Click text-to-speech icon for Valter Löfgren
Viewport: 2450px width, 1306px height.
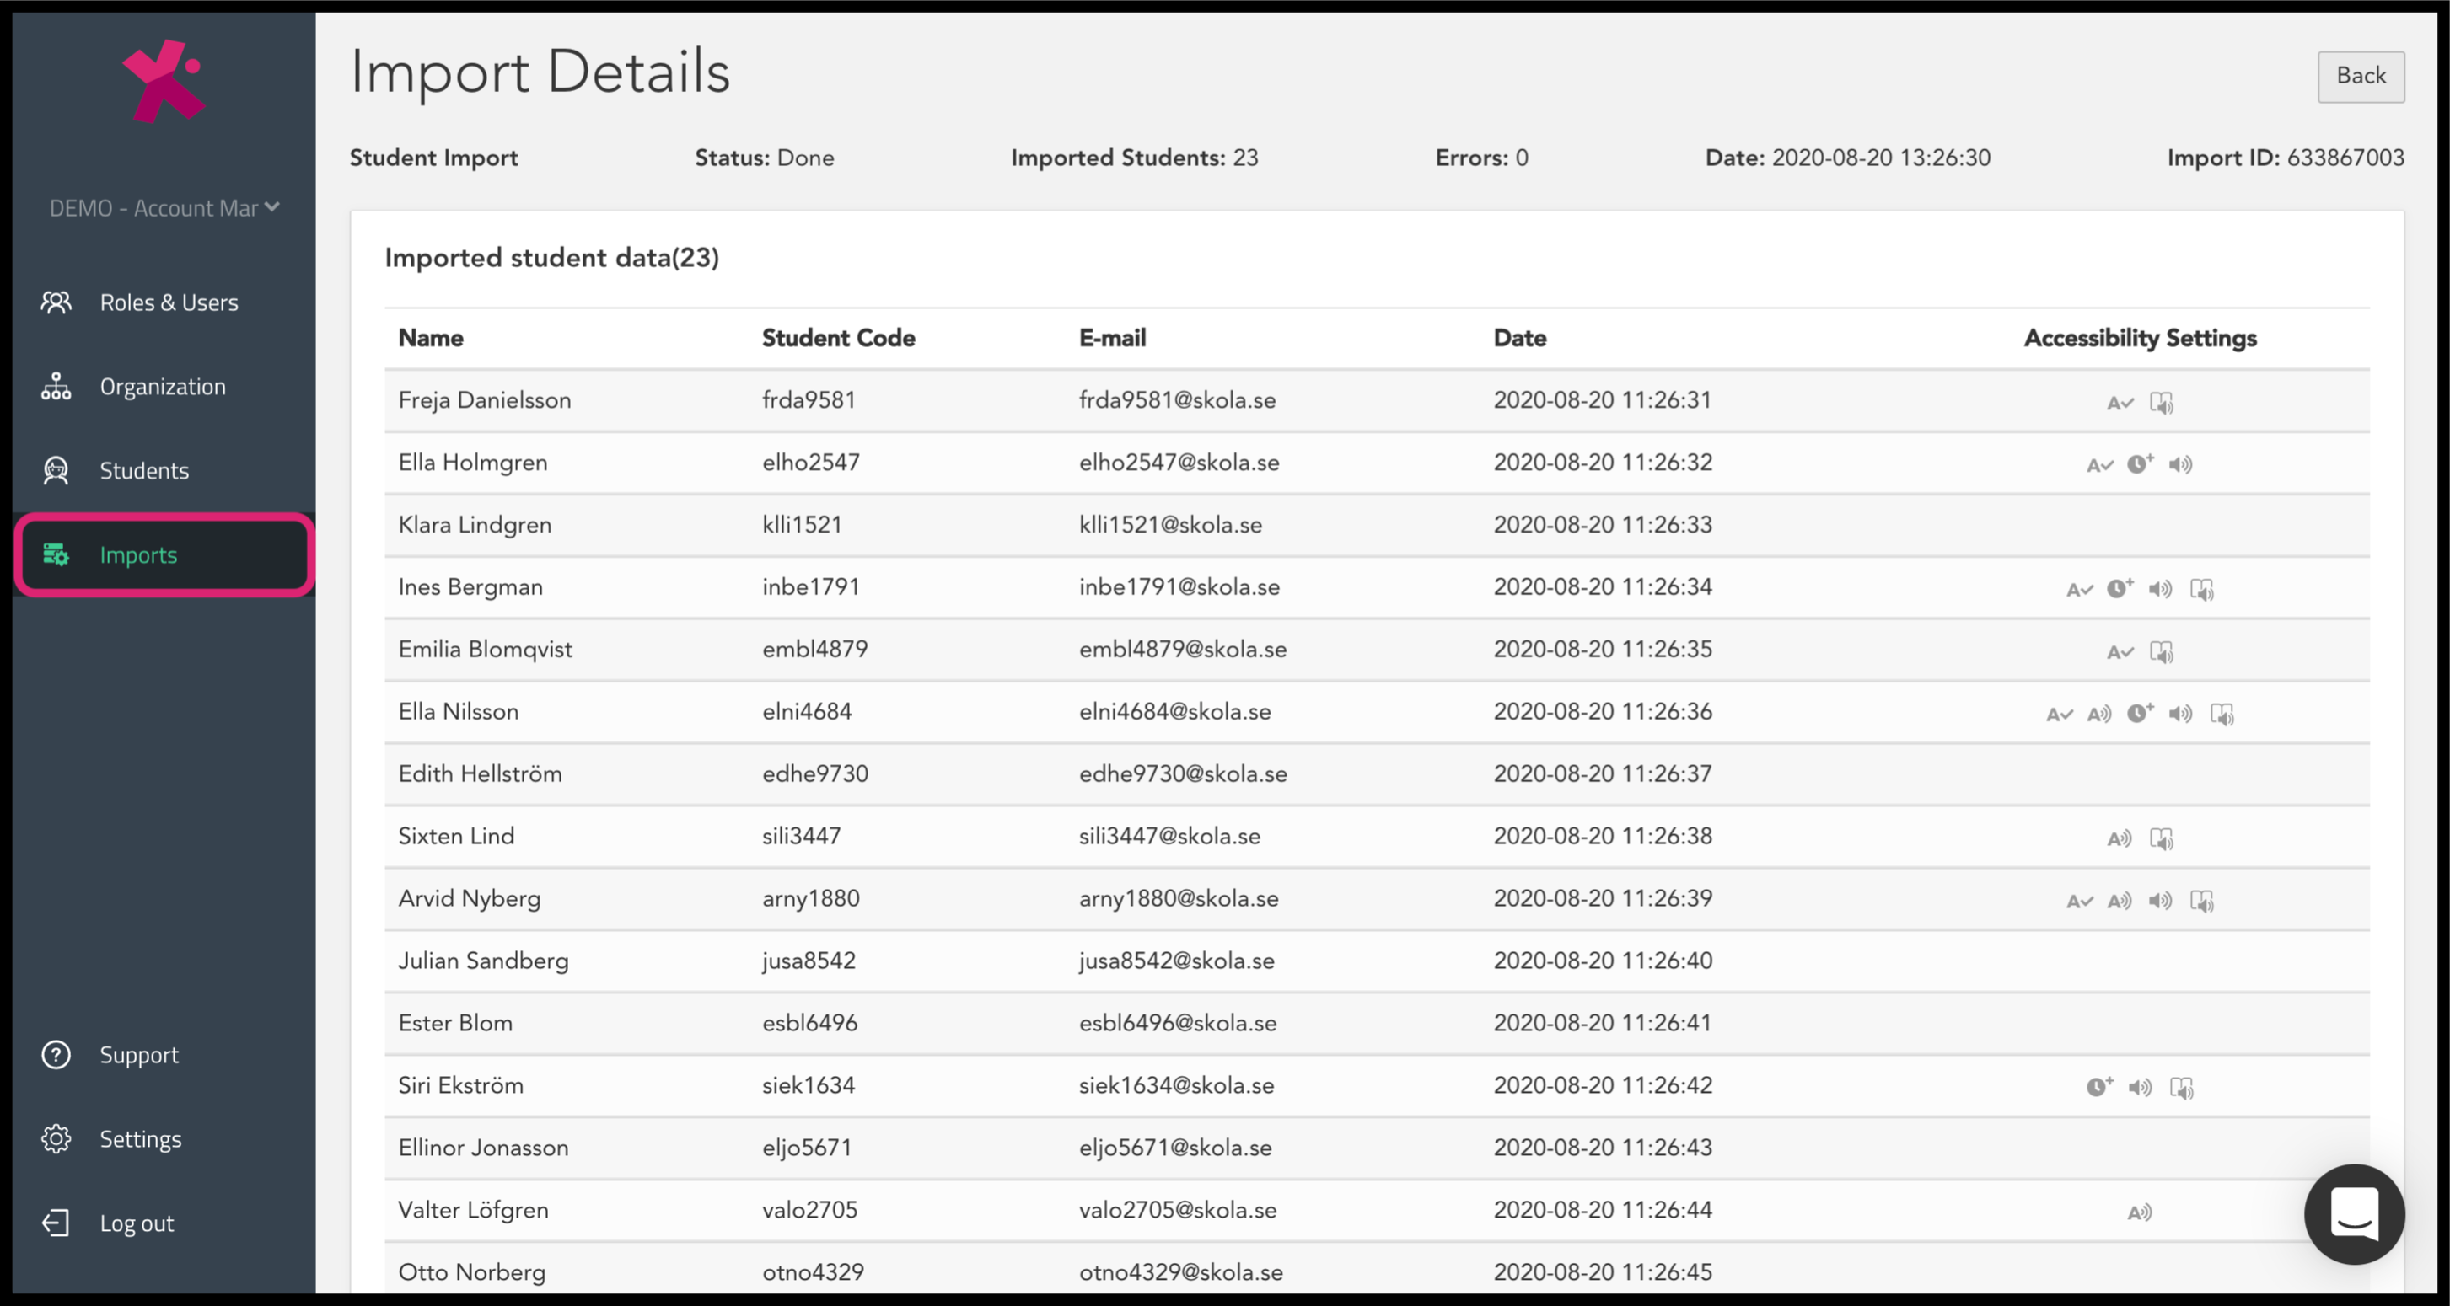(2139, 1212)
